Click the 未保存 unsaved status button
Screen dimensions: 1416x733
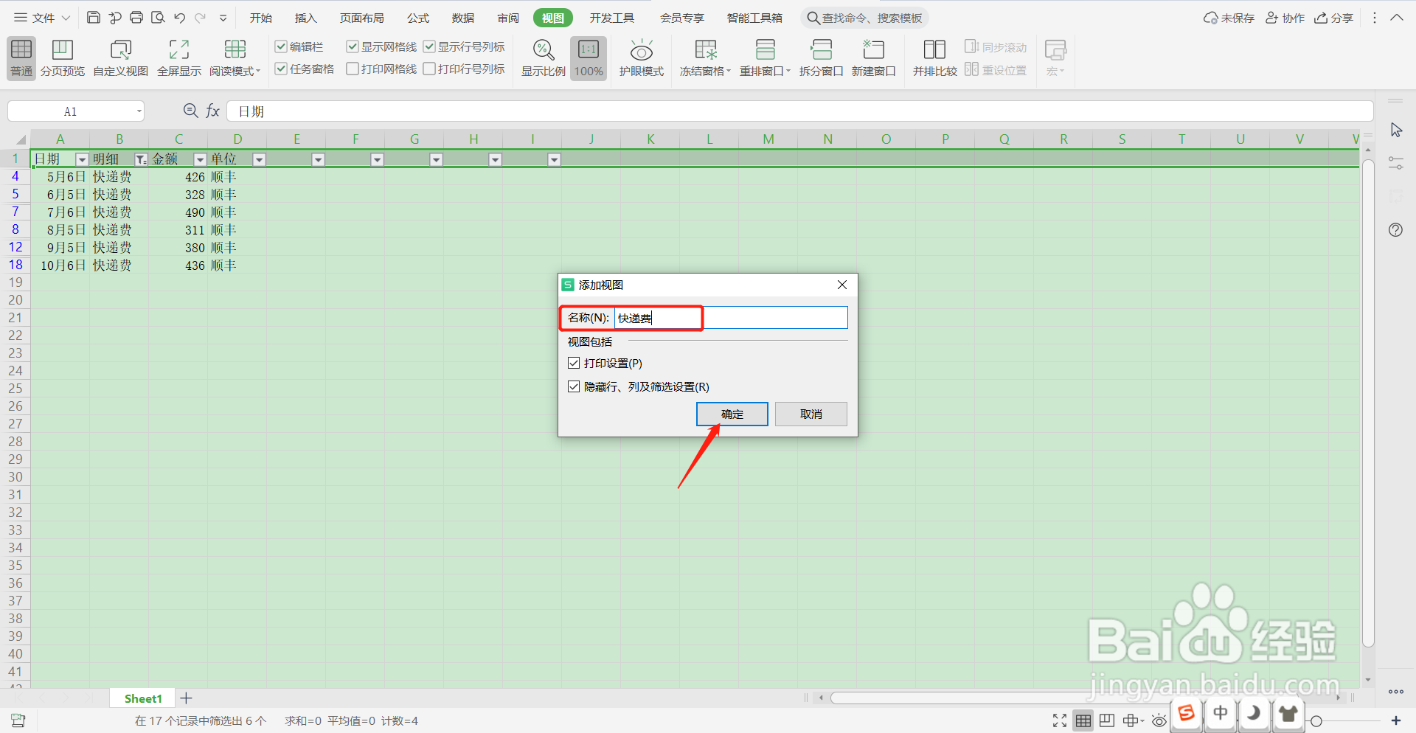pos(1229,18)
